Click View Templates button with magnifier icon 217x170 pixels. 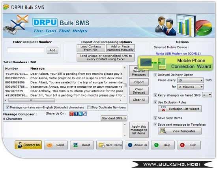point(180,131)
